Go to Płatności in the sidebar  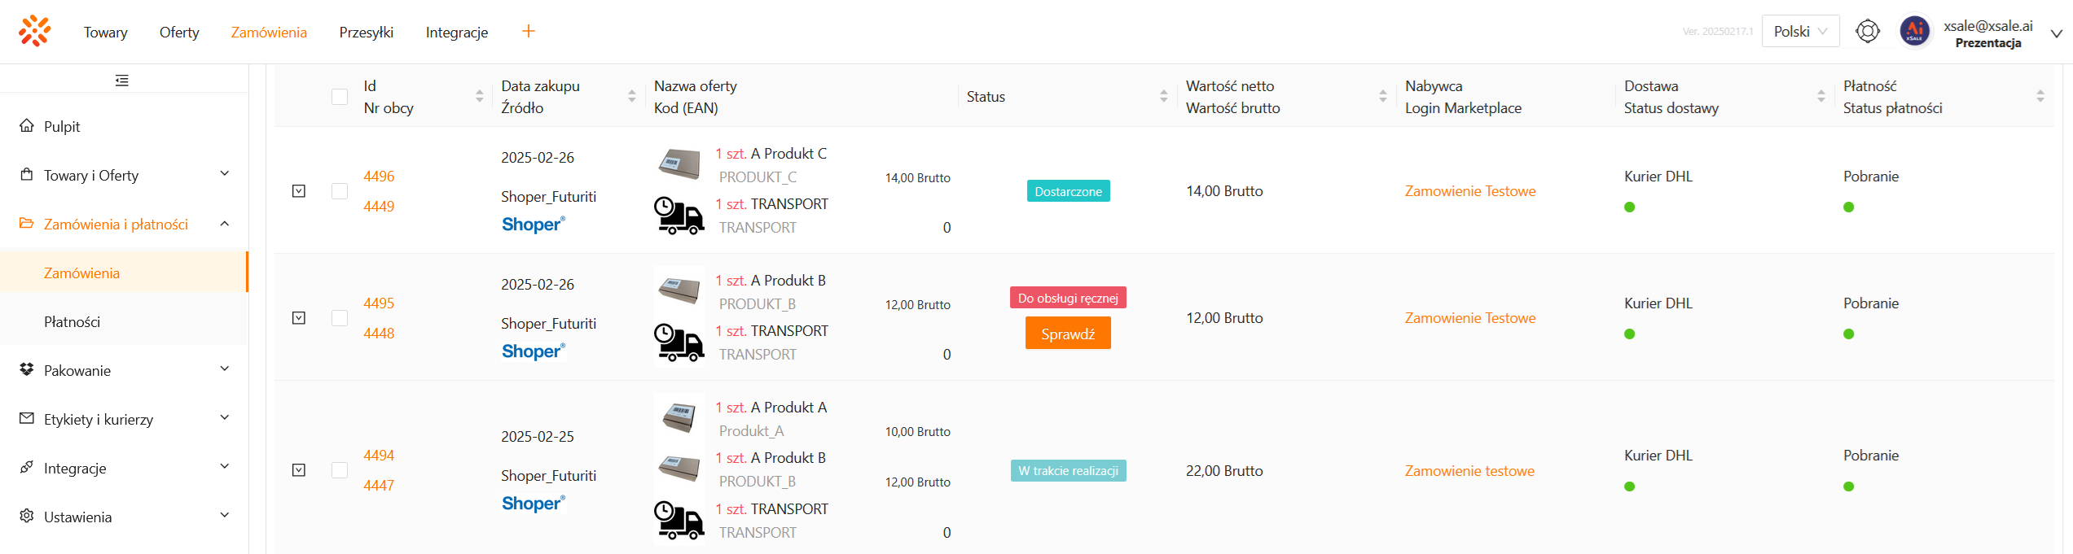coord(72,321)
